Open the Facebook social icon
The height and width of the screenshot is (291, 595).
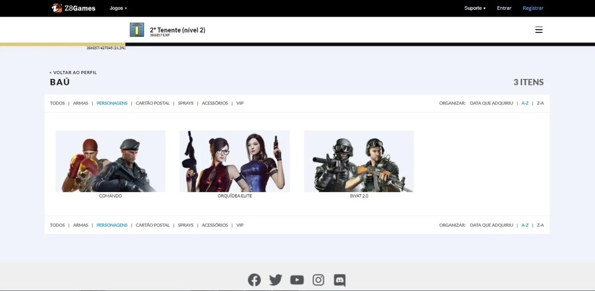pos(254,280)
